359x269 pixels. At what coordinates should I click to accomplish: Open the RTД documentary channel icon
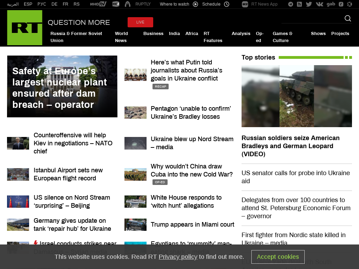116,4
